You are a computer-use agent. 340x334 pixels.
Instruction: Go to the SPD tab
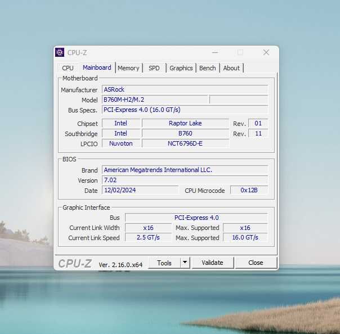pyautogui.click(x=154, y=68)
